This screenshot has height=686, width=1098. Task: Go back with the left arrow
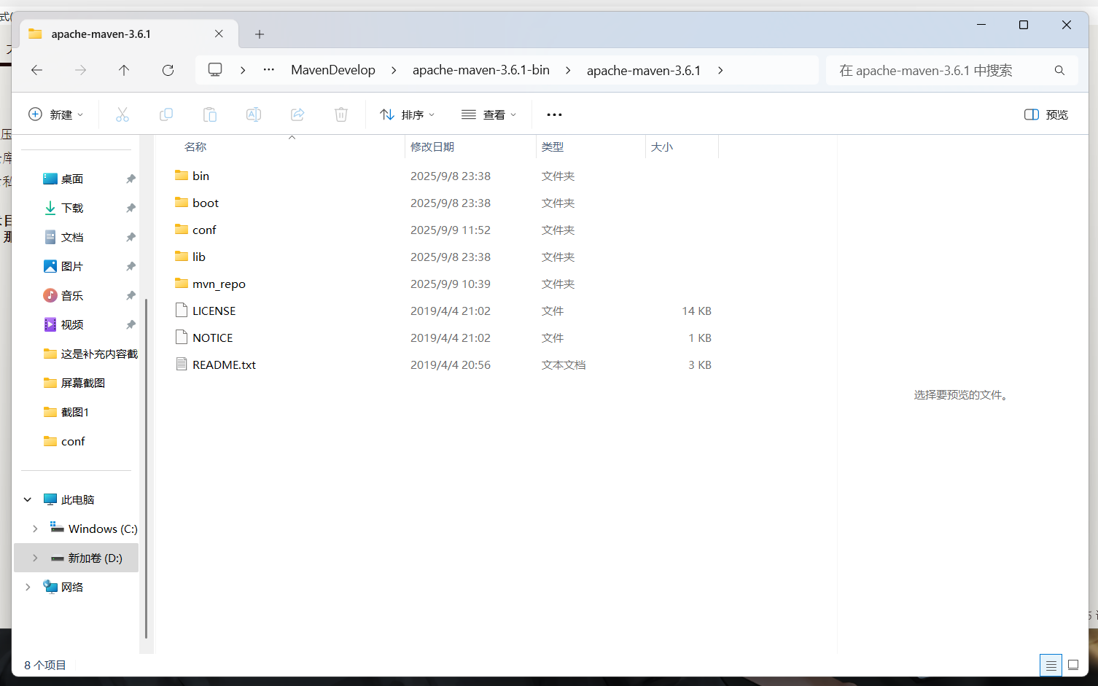click(x=37, y=70)
